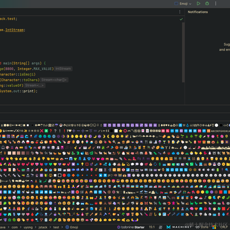Open the Emoji run configuration dropdown
The image size is (230, 230).
tap(183, 3)
